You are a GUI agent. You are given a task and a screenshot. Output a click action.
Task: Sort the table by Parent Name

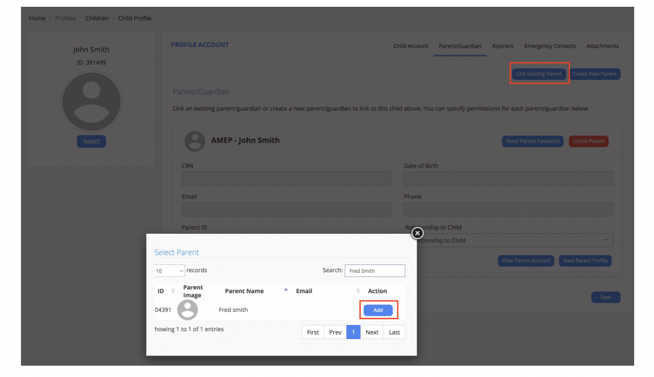point(246,290)
